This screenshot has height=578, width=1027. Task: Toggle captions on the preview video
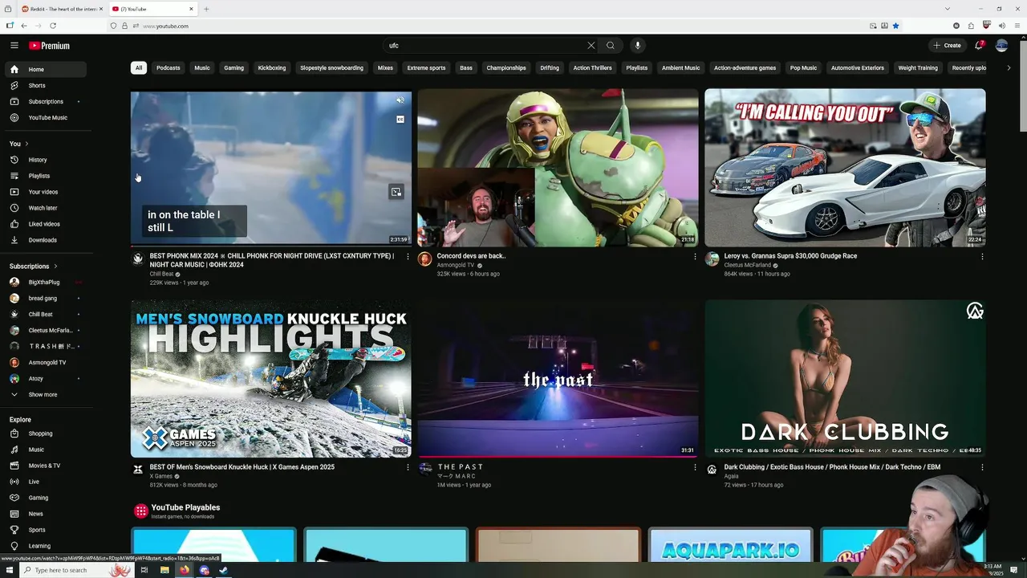point(400,120)
